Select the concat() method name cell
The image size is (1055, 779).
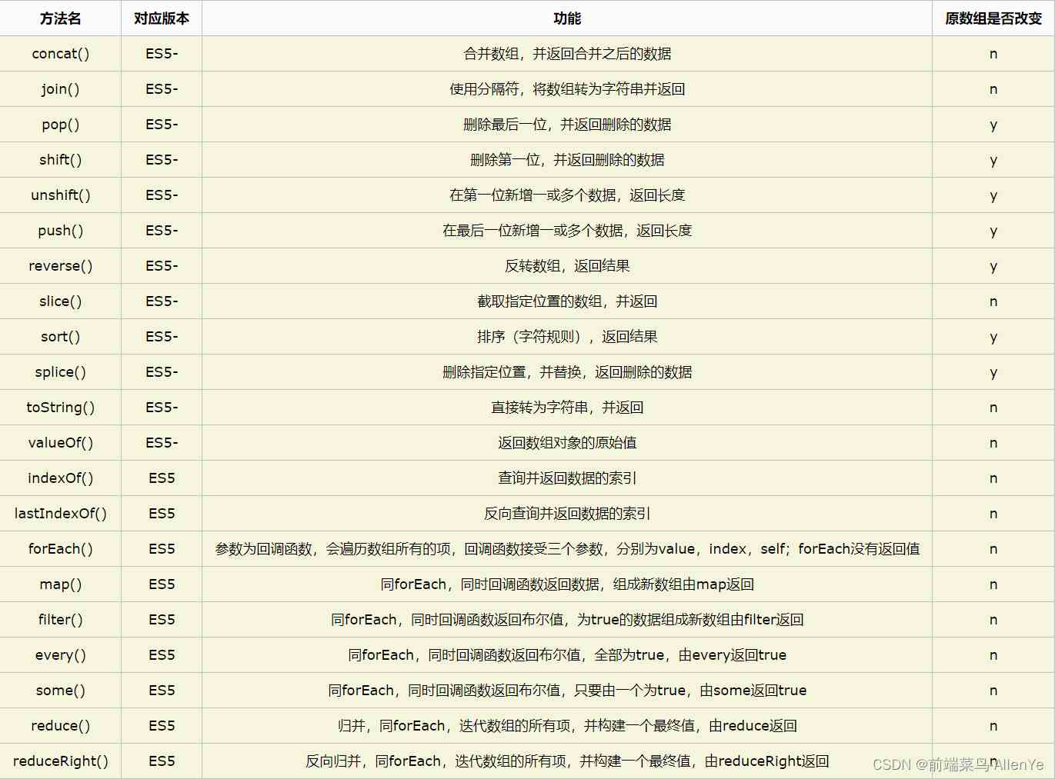pyautogui.click(x=60, y=54)
